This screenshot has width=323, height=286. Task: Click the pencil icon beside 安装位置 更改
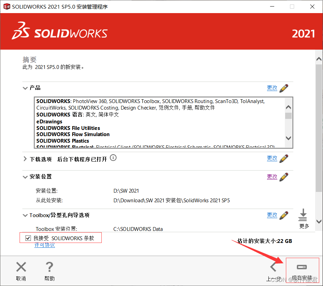[x=284, y=177]
